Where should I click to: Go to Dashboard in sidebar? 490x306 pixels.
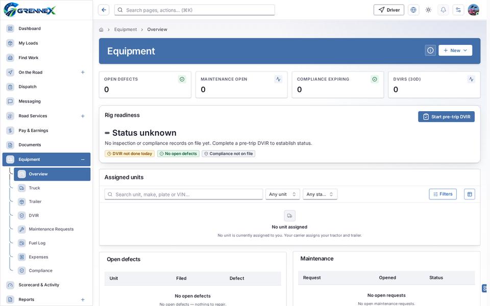click(46, 29)
